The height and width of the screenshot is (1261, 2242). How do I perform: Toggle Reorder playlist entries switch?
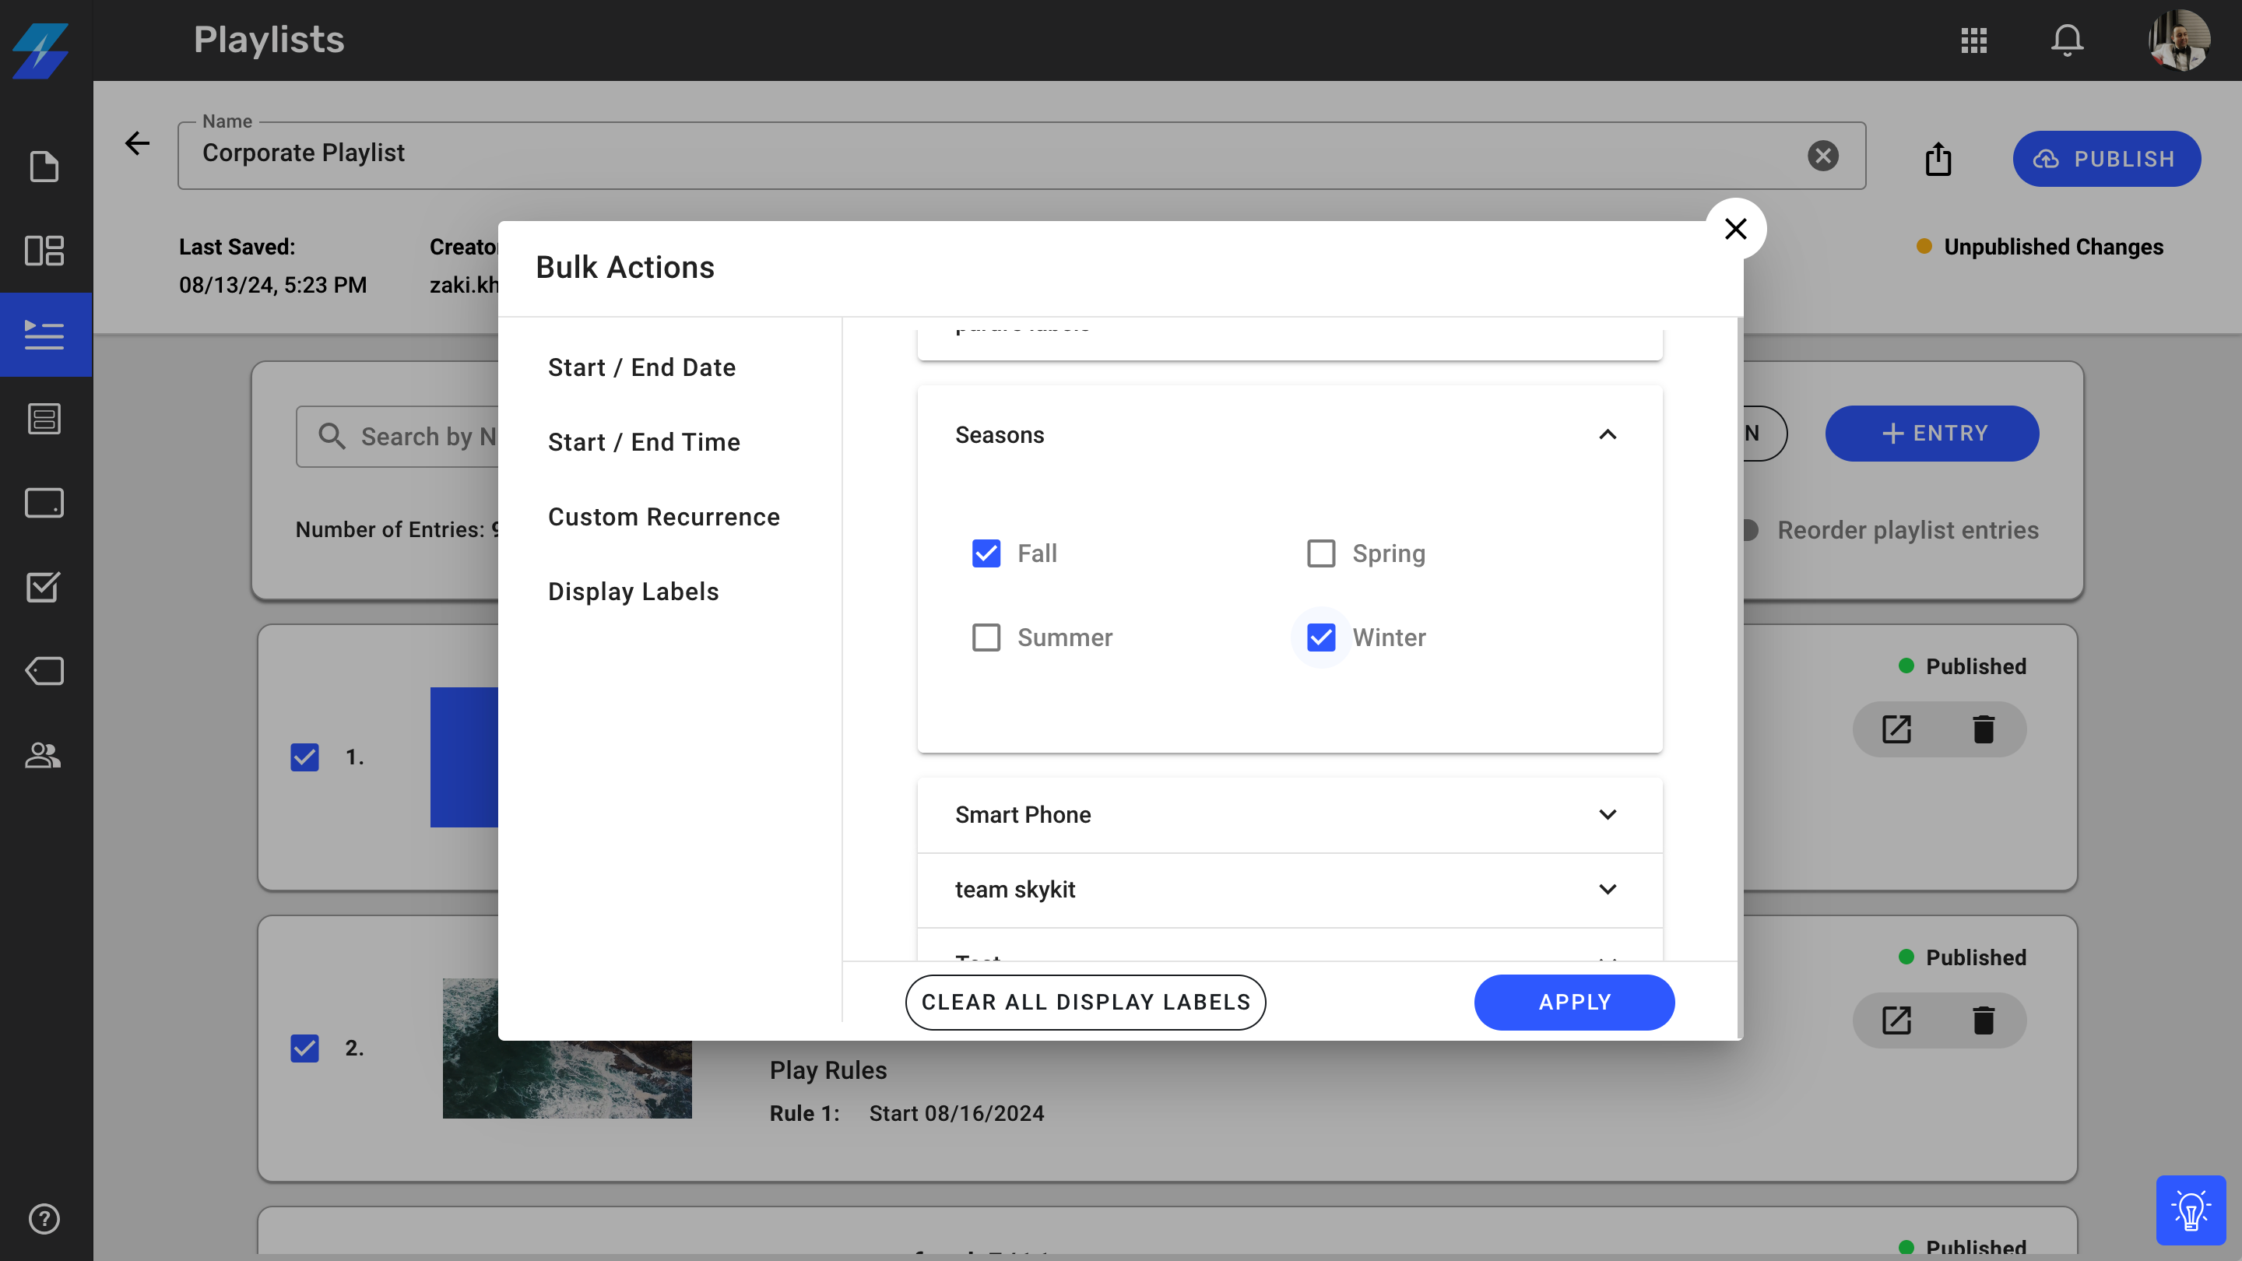(1749, 530)
